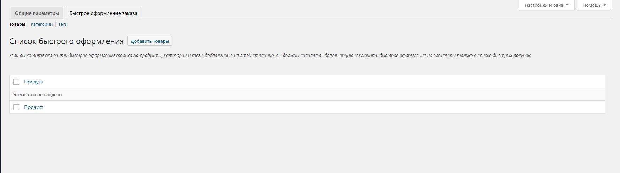This screenshot has width=620, height=173.
Task: Click empty space in the top table header row
Action: click(x=319, y=82)
